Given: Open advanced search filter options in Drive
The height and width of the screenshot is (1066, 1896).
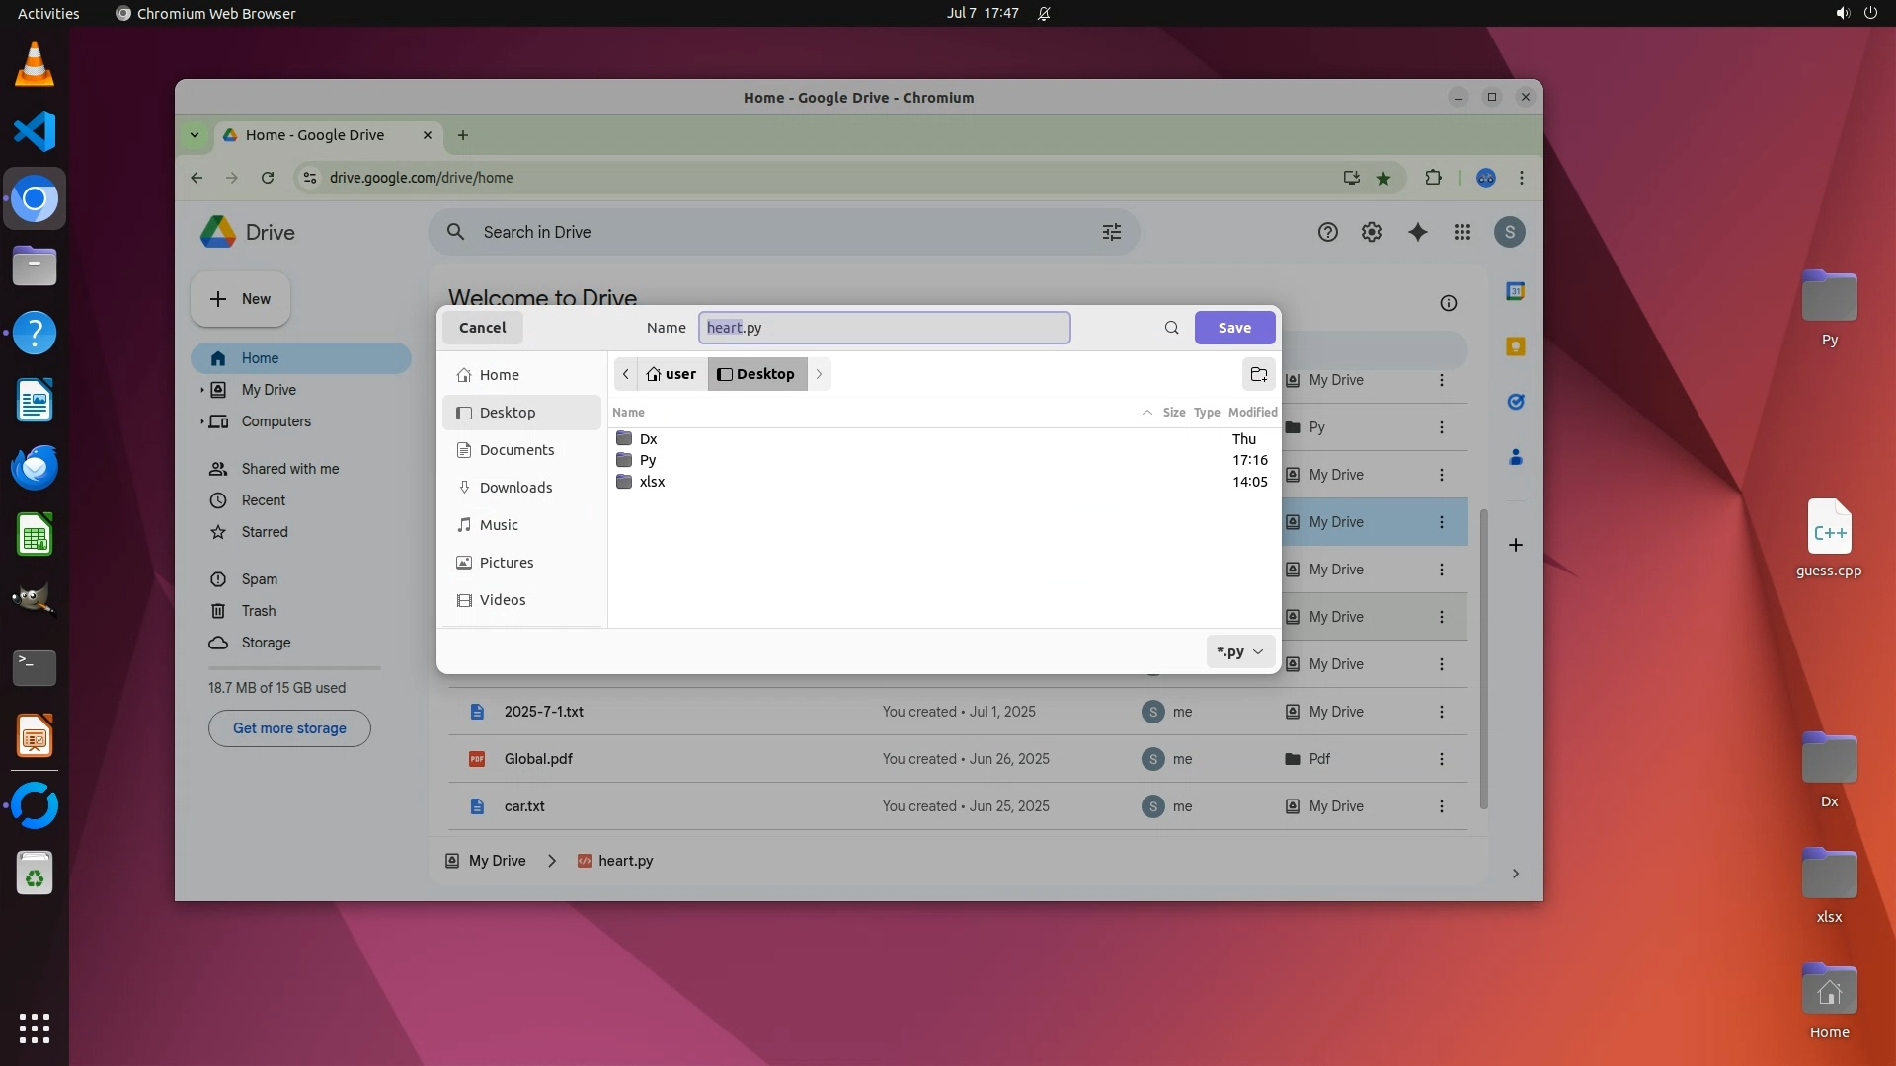Looking at the screenshot, I should tap(1112, 232).
